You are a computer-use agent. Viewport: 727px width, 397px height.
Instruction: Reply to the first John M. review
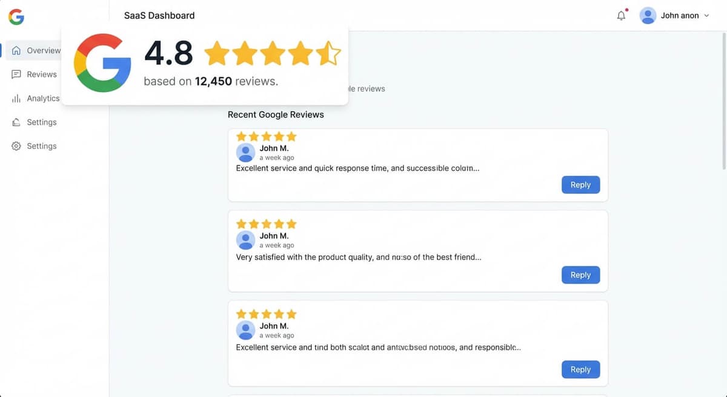[x=580, y=184]
